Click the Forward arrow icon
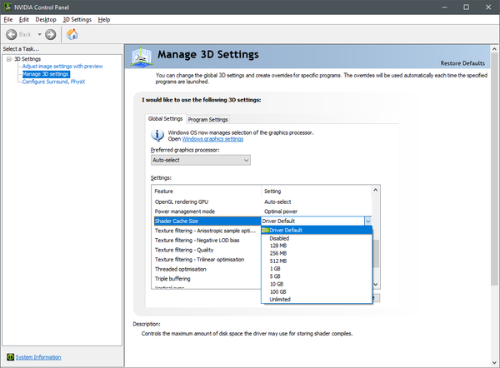 [x=51, y=34]
